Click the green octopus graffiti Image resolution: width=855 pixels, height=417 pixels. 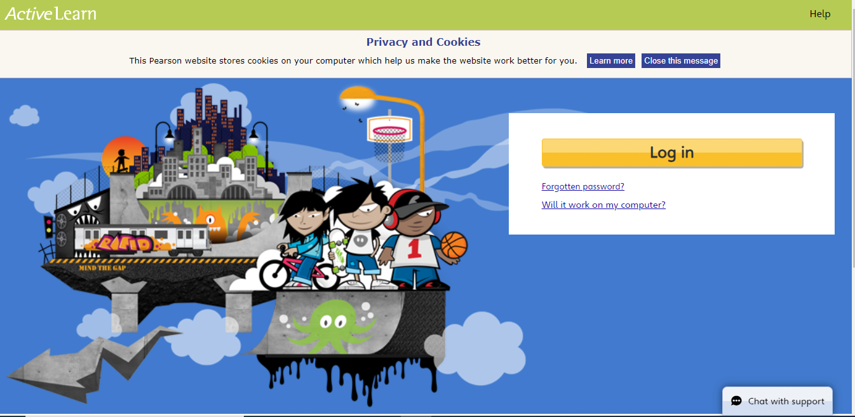click(x=329, y=325)
